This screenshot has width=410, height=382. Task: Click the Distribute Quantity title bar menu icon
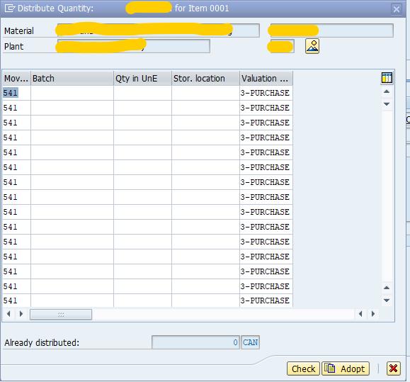[10, 9]
